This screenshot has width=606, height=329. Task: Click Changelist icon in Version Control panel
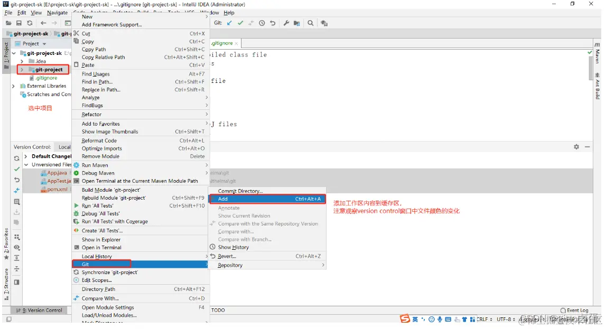click(x=16, y=202)
